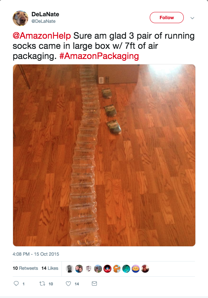
Task: Expand the tweet options chevron menu
Action: coord(192,18)
